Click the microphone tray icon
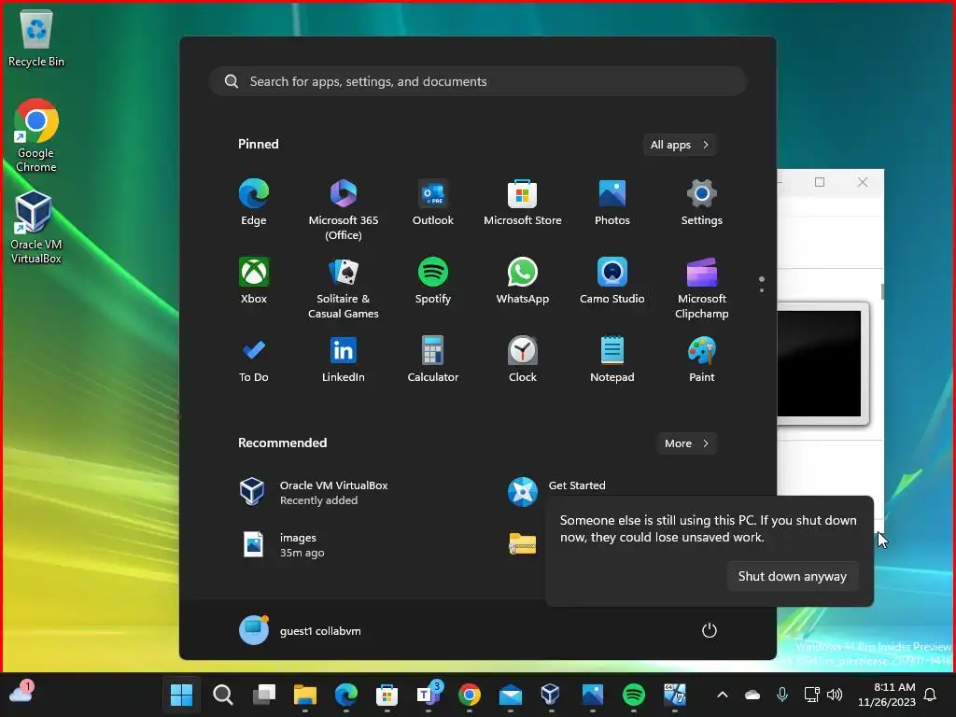 782,695
